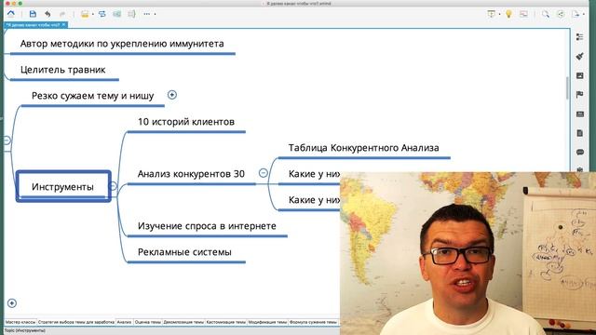596x335 pixels.
Task: Switch to the 'Декомпозиция темы' sheet tab
Action: (x=183, y=322)
